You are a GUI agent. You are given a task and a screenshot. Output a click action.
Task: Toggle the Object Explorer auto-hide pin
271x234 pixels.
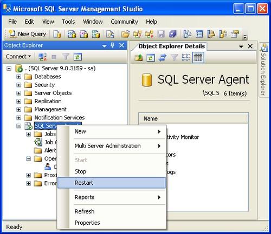[x=112, y=45]
